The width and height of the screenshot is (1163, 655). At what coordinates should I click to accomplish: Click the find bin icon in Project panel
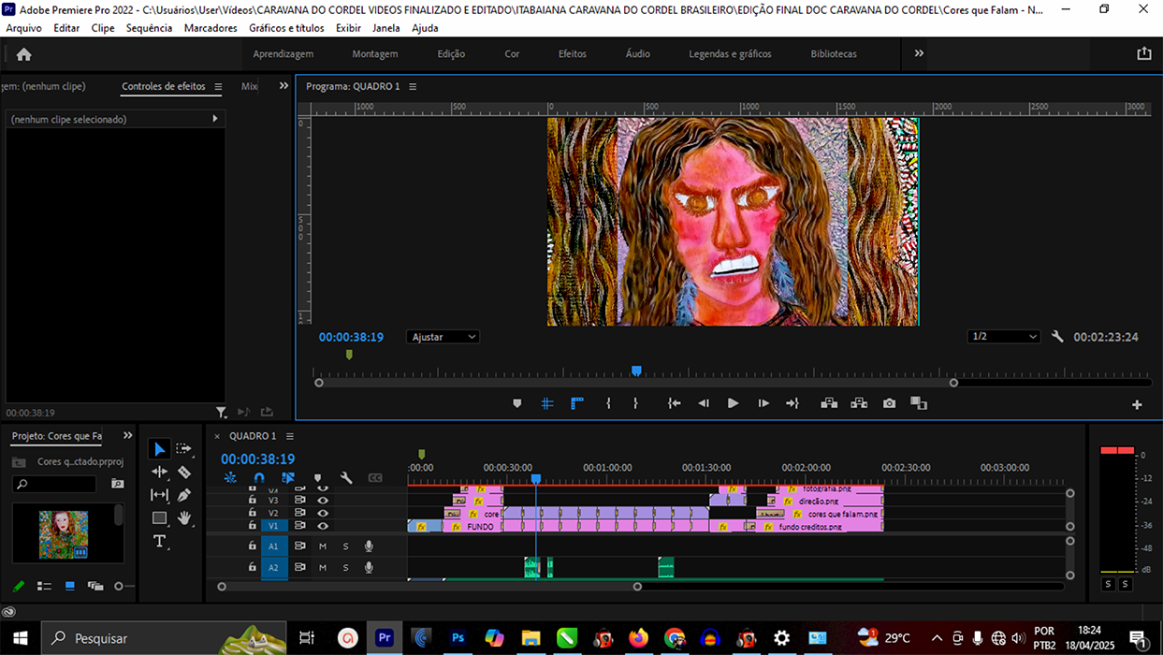pos(117,484)
